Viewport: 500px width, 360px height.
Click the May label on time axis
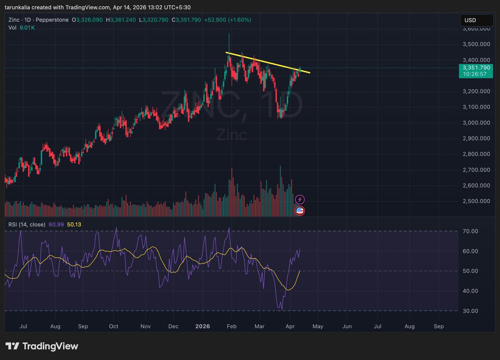(318, 327)
